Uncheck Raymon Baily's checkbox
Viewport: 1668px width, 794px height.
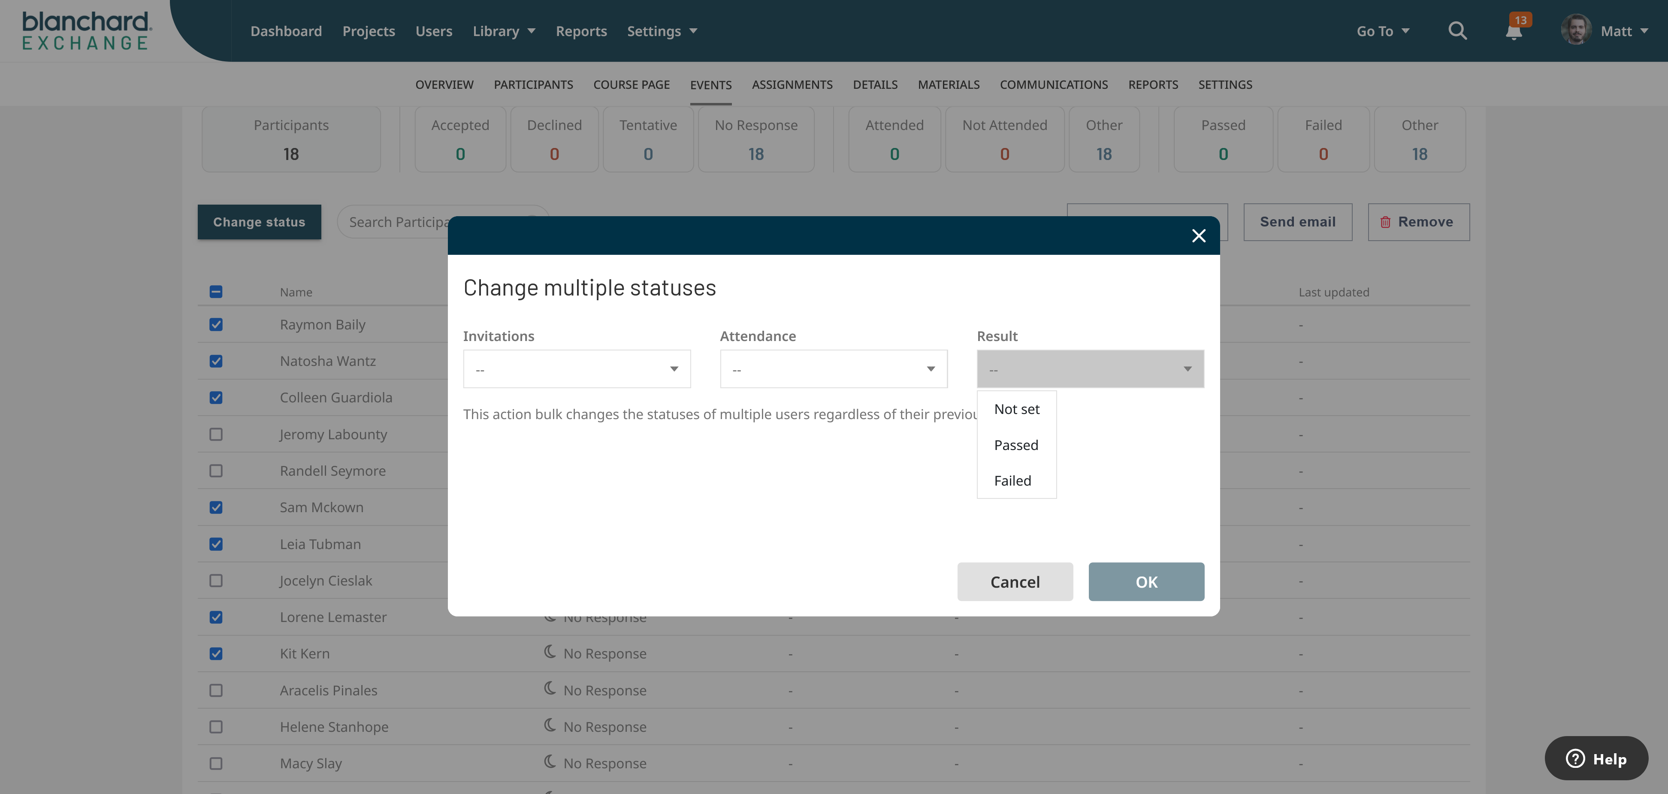click(216, 324)
